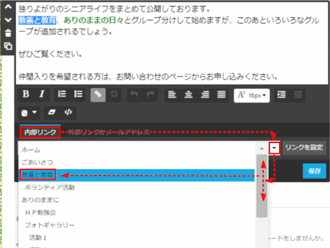This screenshot has width=330, height=248.
Task: Select ホーム in the page list
Action: (137, 150)
